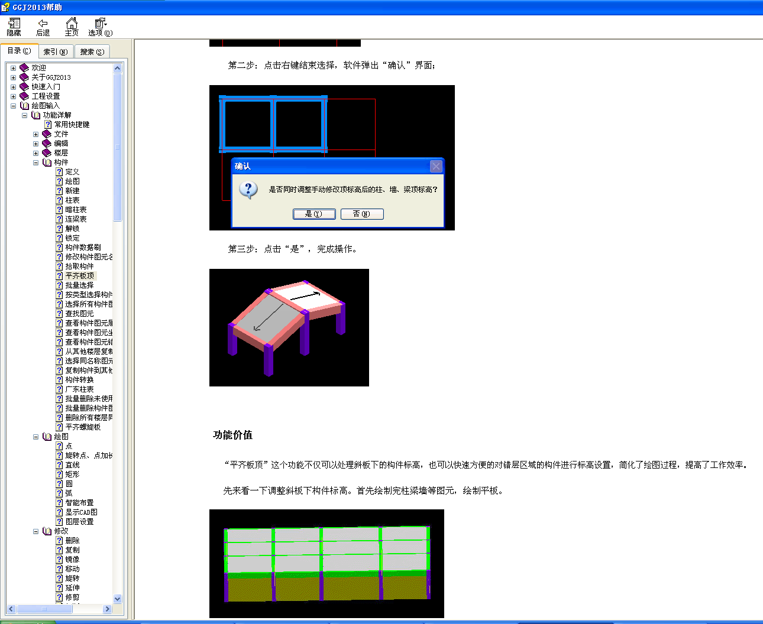Expand the 工程设置 tree node
Image resolution: width=763 pixels, height=624 pixels.
(13, 96)
